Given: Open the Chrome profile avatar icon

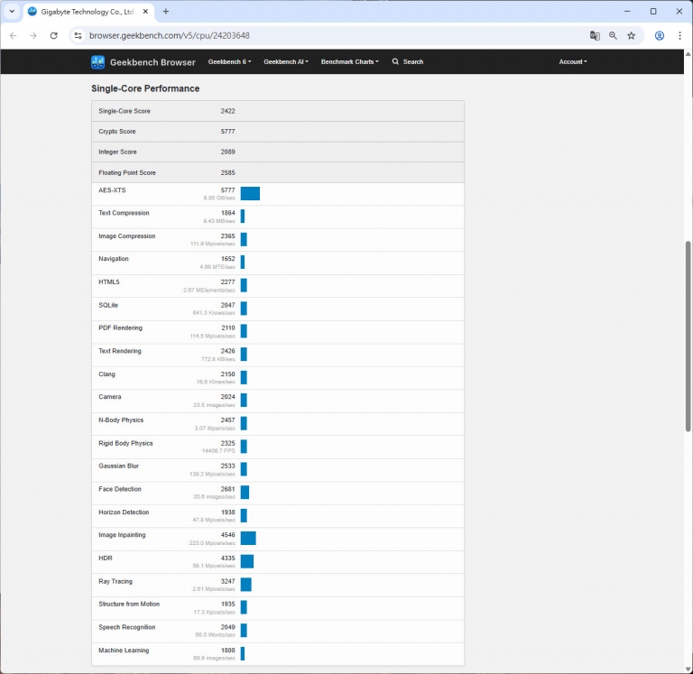Looking at the screenshot, I should tap(660, 35).
